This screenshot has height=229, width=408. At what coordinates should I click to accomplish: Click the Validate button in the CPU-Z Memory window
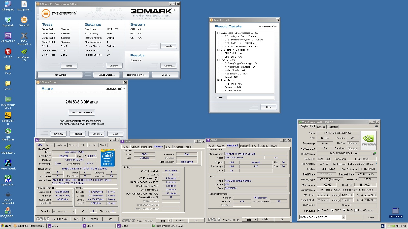[x=180, y=221]
